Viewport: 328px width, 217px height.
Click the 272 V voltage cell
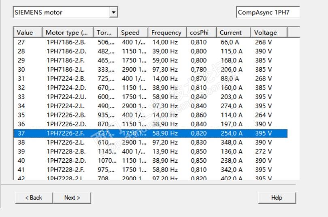264,151
